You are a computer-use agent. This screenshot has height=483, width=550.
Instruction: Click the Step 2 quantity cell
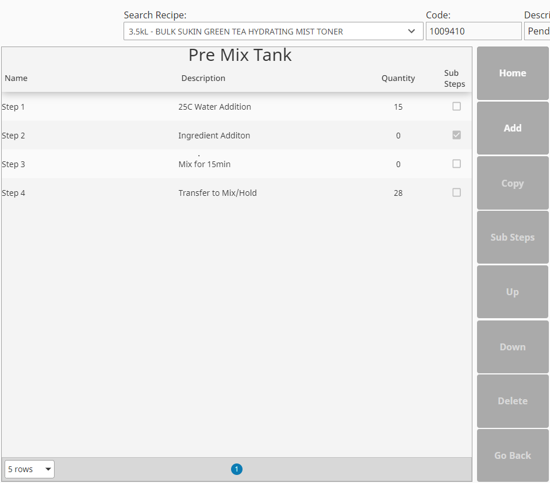coord(398,136)
